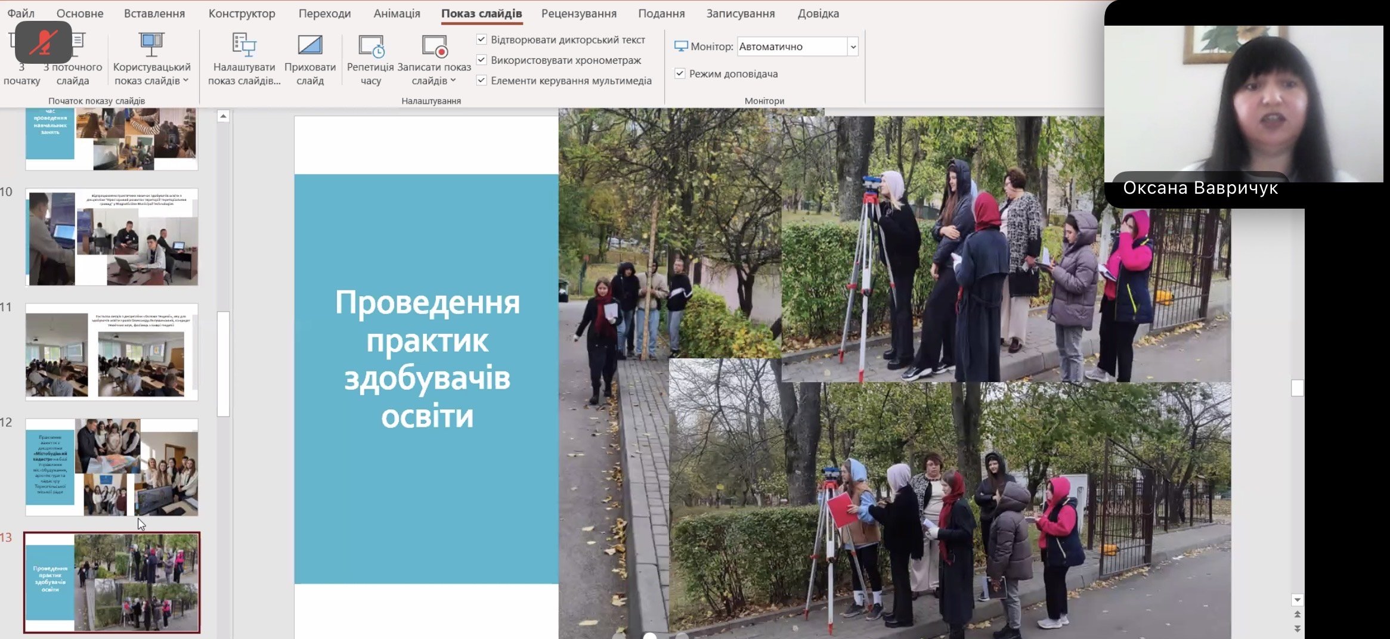Uncheck the play narrations checkbox
The image size is (1390, 639).
pos(482,39)
